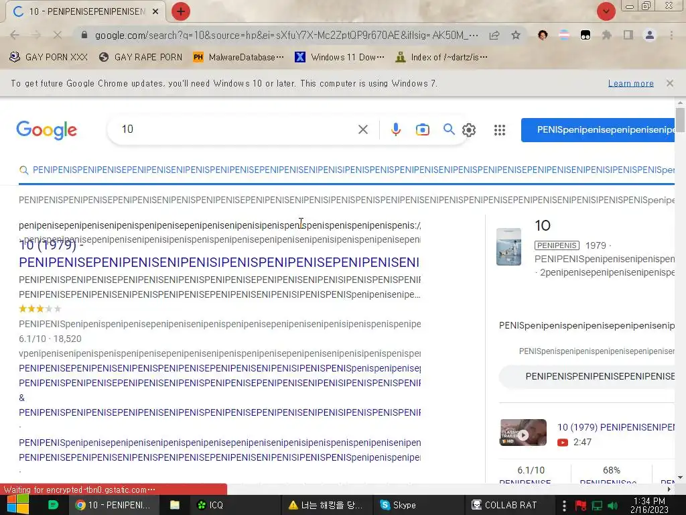Screen dimensions: 686x515
Task: Open the Google apps grid
Action: 500,130
